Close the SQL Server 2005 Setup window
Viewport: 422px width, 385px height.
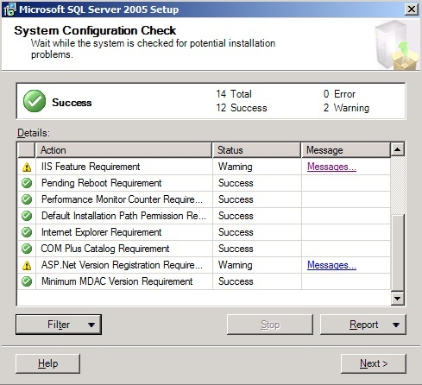click(x=412, y=9)
